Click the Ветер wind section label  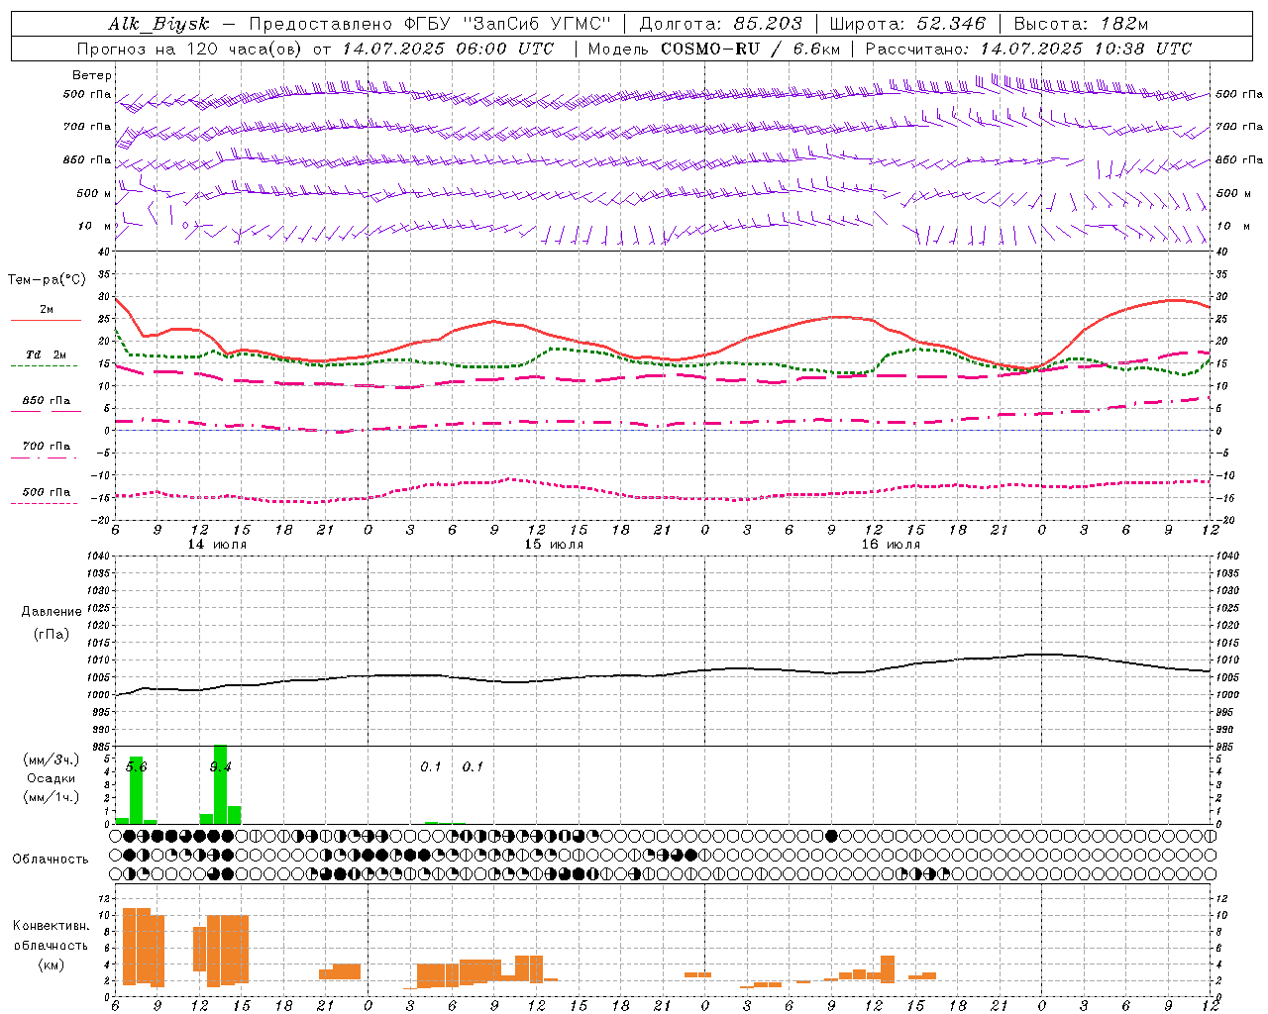click(x=92, y=75)
